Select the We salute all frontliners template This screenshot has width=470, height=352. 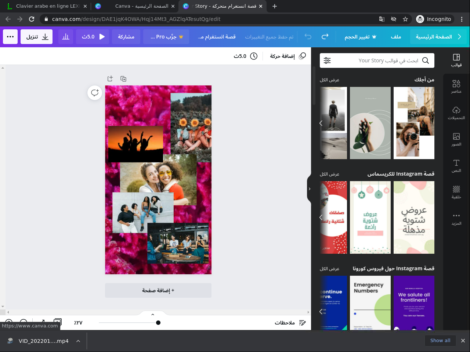tap(414, 303)
